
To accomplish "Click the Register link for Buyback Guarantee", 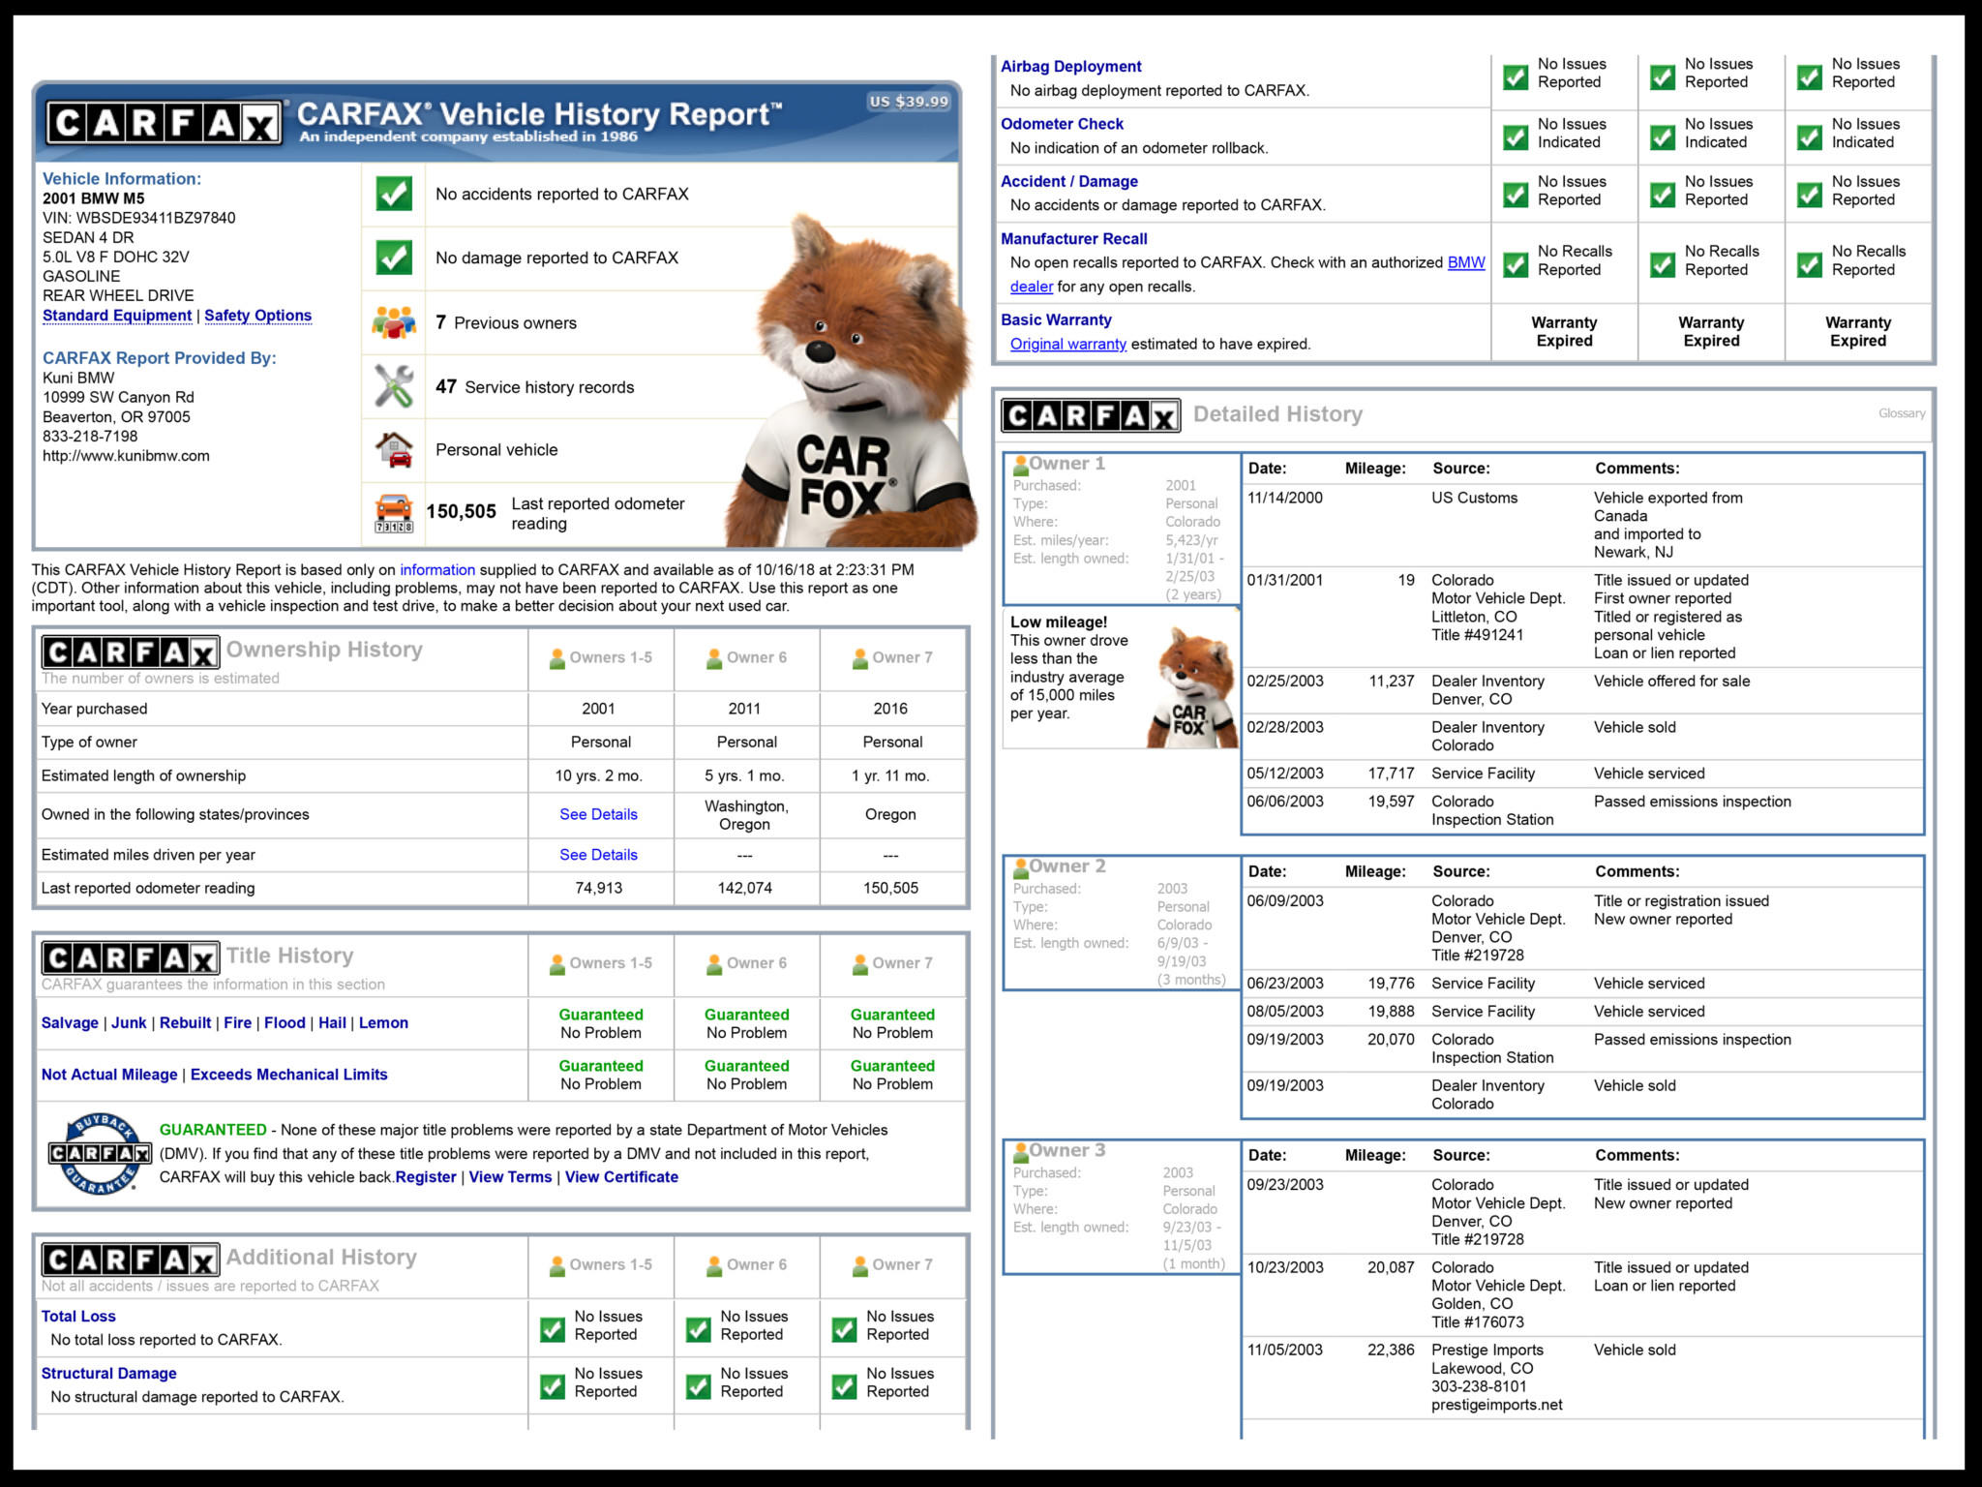I will pyautogui.click(x=426, y=1177).
